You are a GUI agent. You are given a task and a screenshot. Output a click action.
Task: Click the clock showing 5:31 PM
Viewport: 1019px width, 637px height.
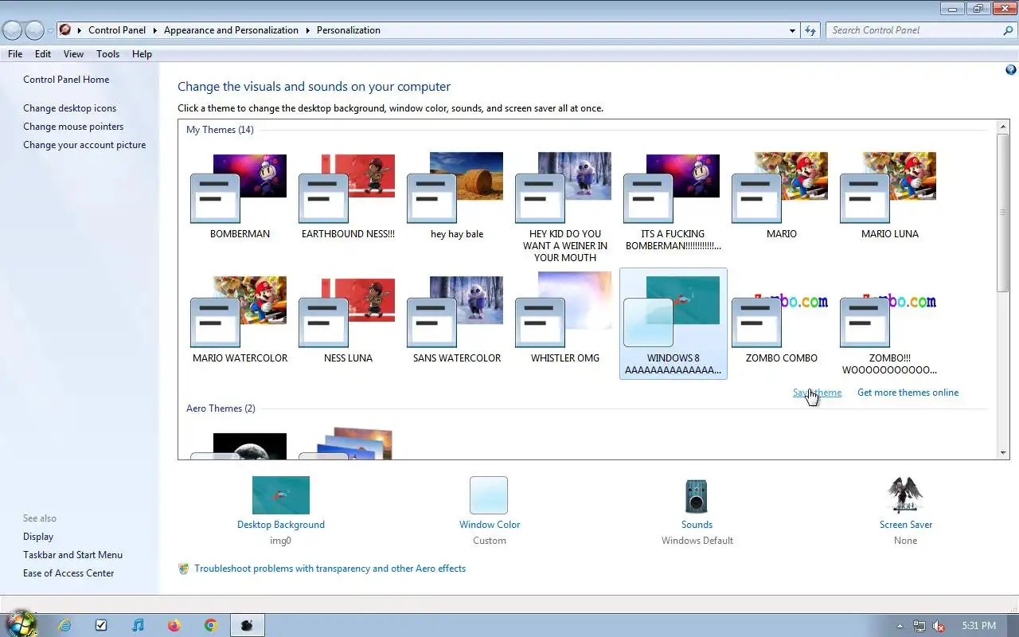tap(978, 626)
